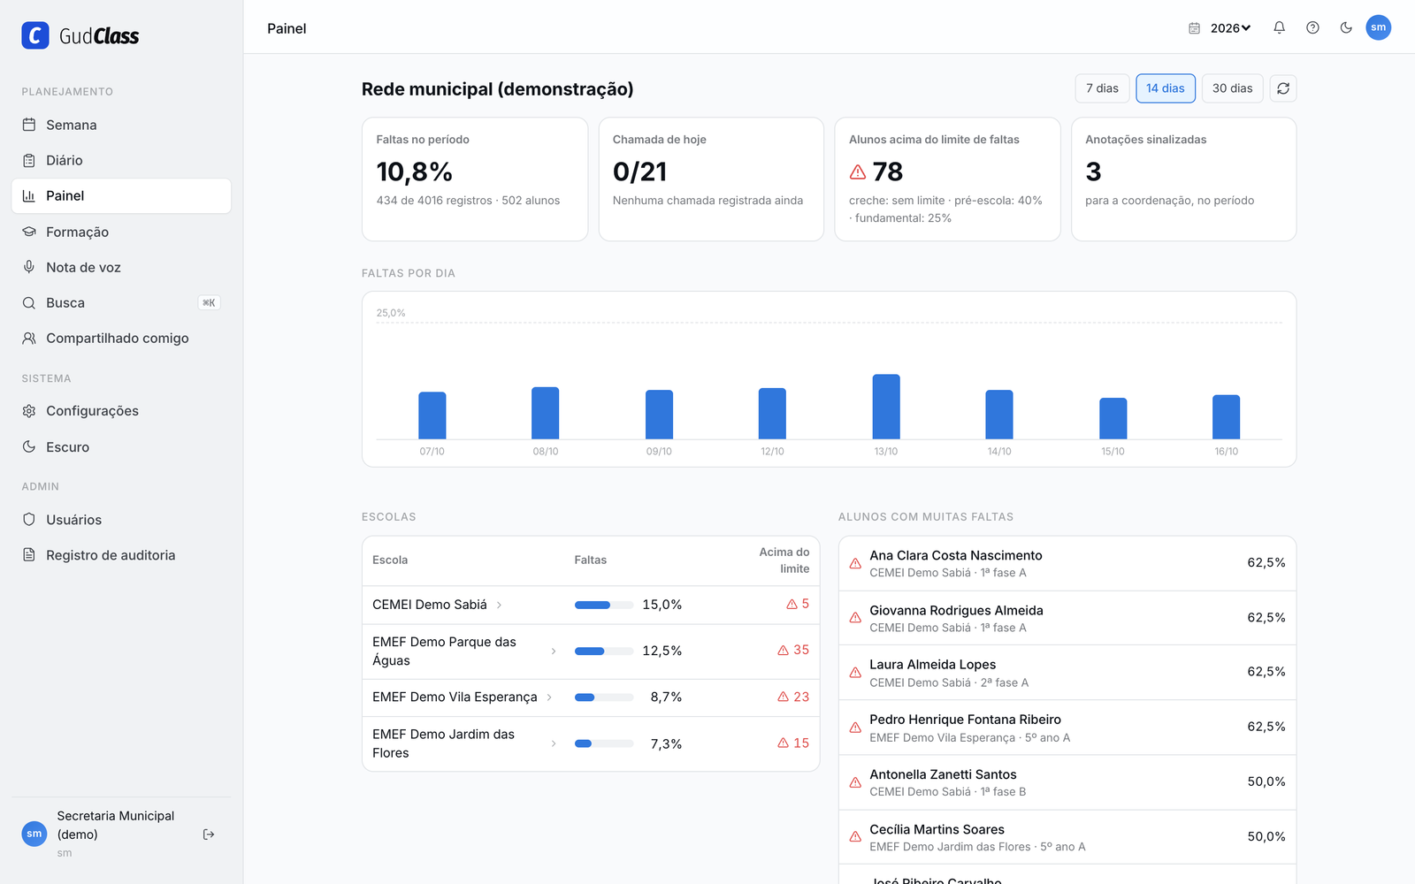Click the Nota de voz microphone icon

[x=29, y=267]
